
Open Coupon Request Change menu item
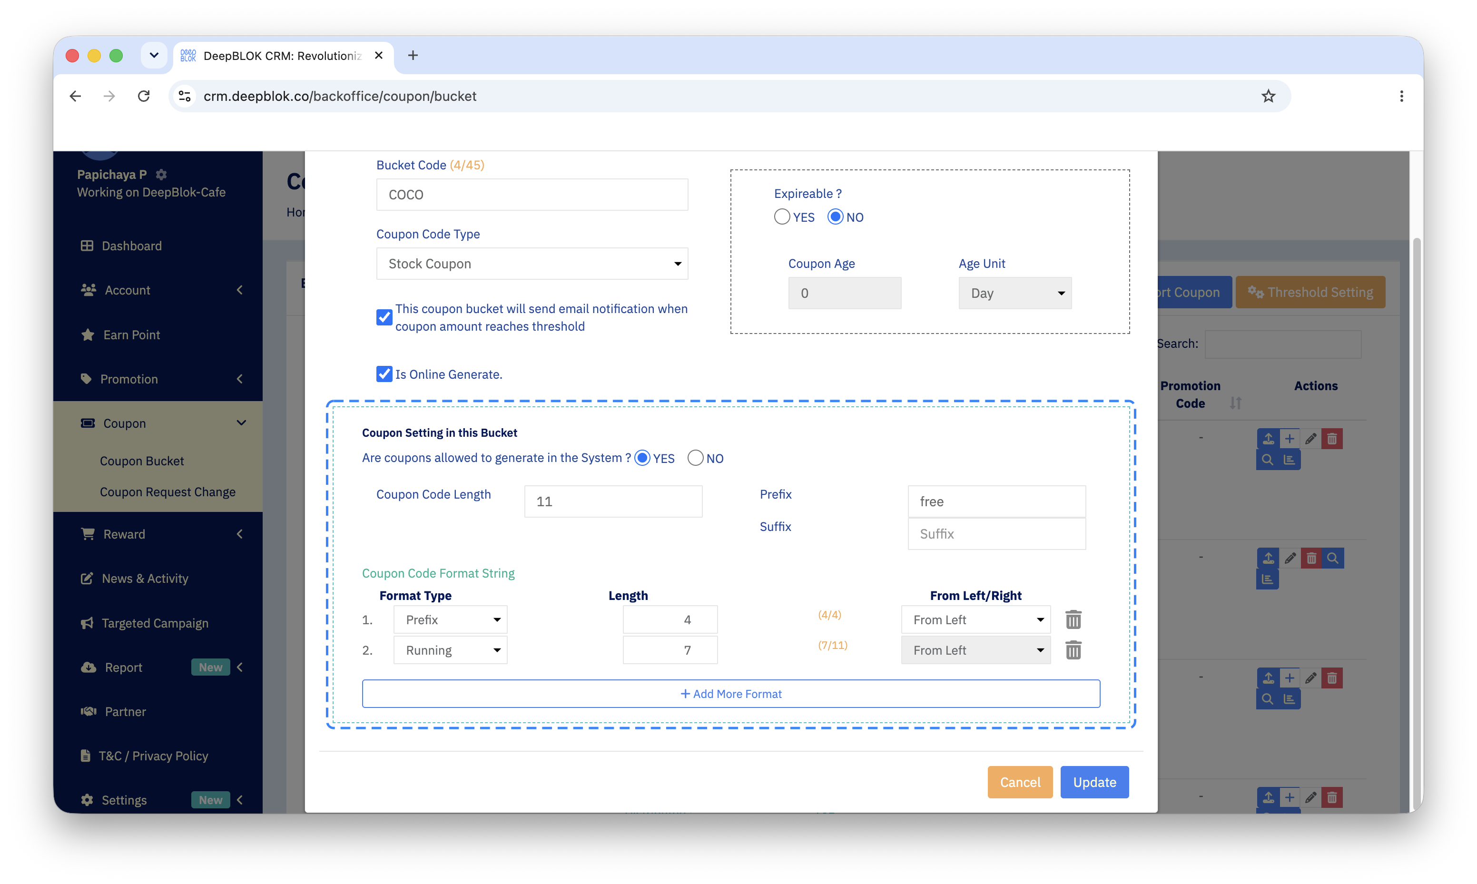(167, 492)
